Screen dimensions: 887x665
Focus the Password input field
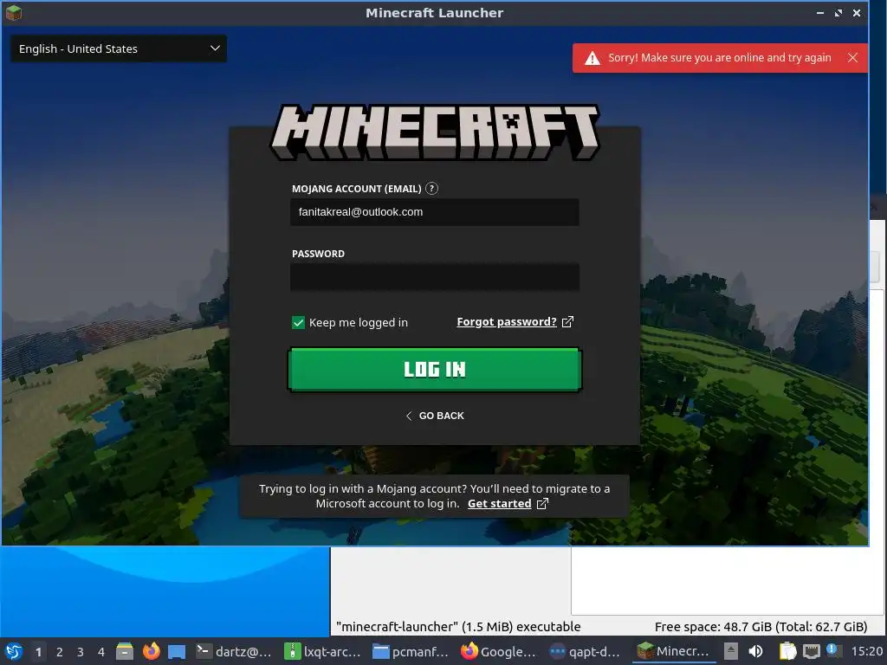click(435, 277)
